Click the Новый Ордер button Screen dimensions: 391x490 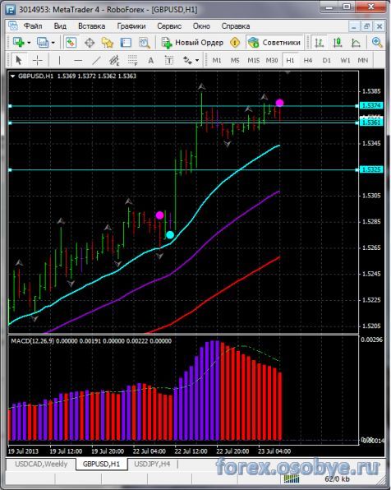tap(192, 42)
